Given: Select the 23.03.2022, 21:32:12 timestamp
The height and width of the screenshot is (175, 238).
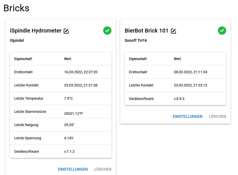Looking at the screenshot, I should click(190, 85).
